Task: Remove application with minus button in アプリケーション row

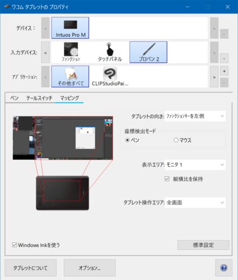Action: click(x=224, y=83)
